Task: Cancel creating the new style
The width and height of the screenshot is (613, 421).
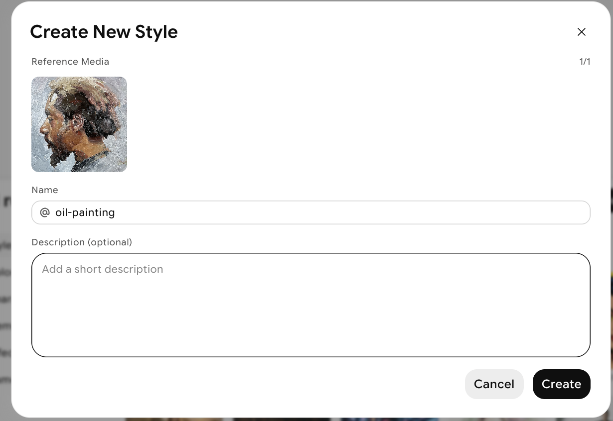Action: tap(494, 384)
